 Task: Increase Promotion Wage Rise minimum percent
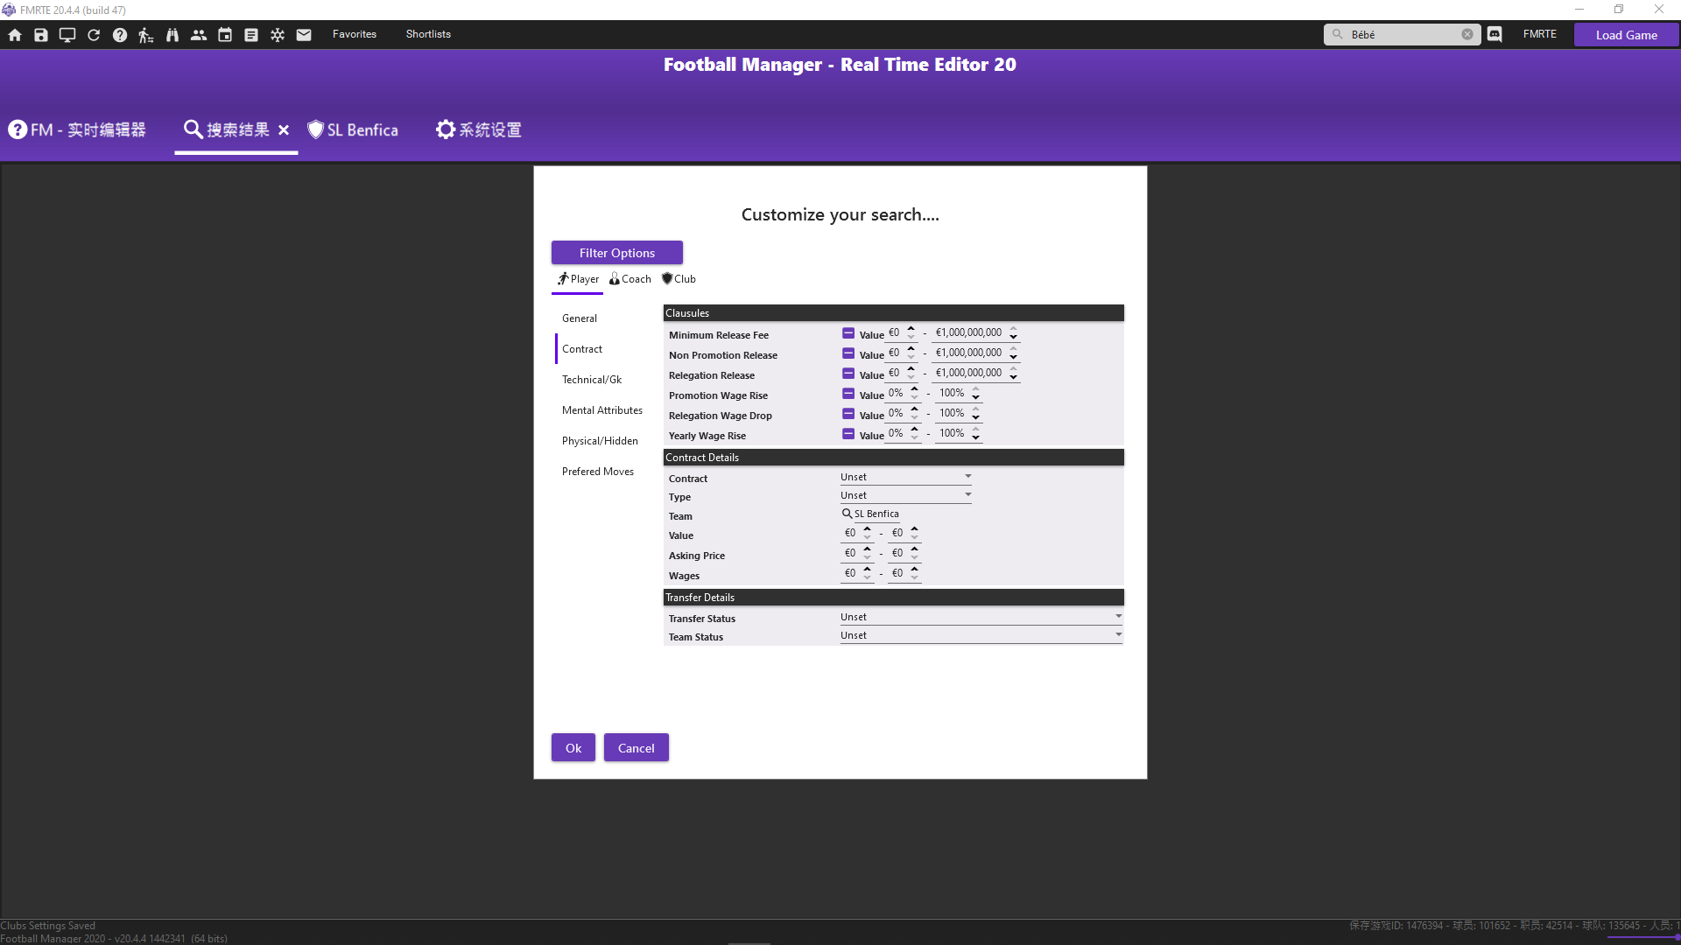click(x=915, y=389)
